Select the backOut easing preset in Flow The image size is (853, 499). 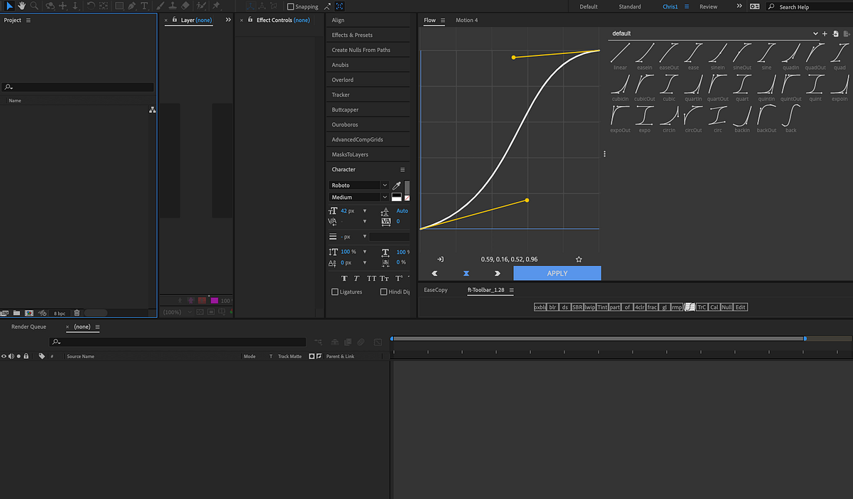point(766,117)
